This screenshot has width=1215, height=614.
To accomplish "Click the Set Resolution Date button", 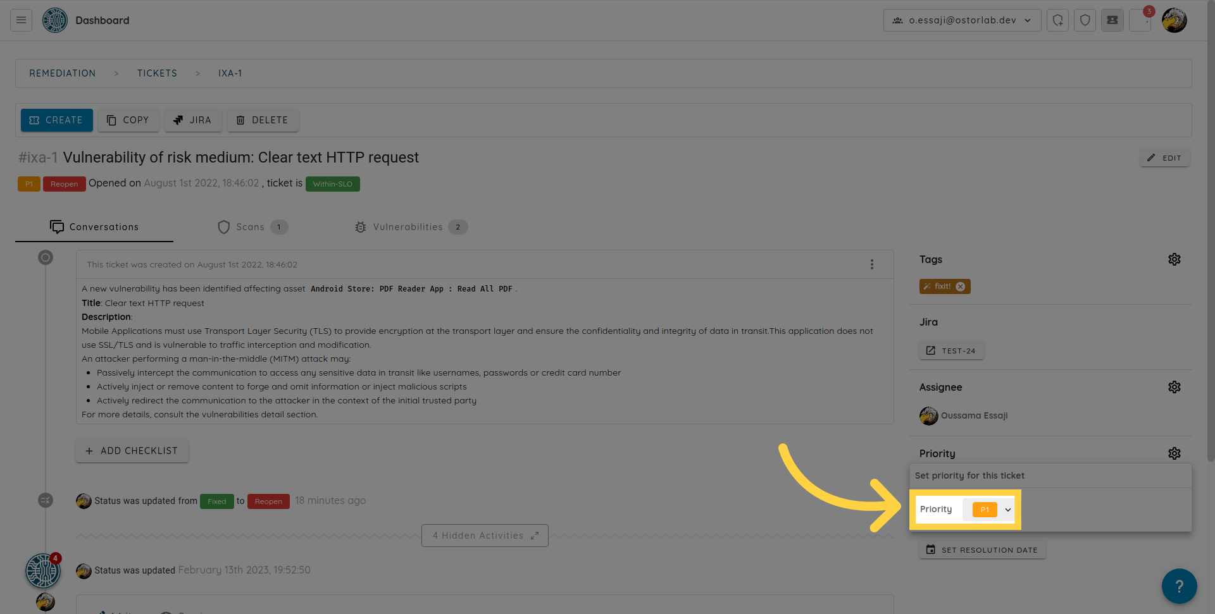I will pos(982,550).
